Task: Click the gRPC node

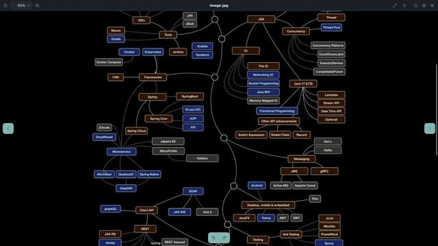Action: point(324,172)
